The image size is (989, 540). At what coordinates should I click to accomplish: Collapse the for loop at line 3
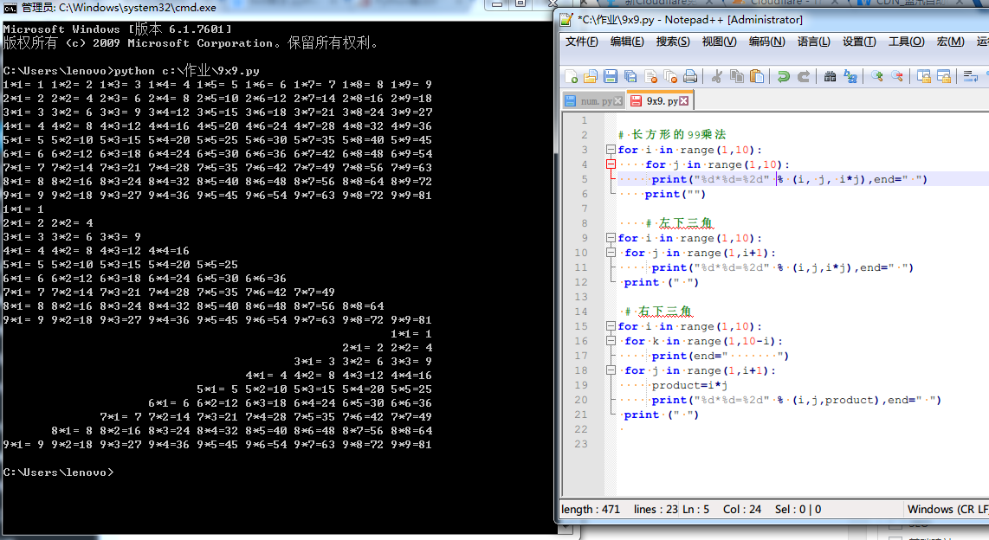tap(611, 150)
